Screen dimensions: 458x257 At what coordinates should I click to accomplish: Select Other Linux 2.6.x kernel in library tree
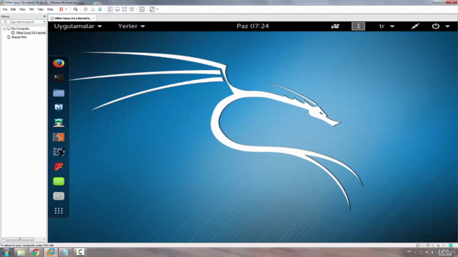click(31, 33)
